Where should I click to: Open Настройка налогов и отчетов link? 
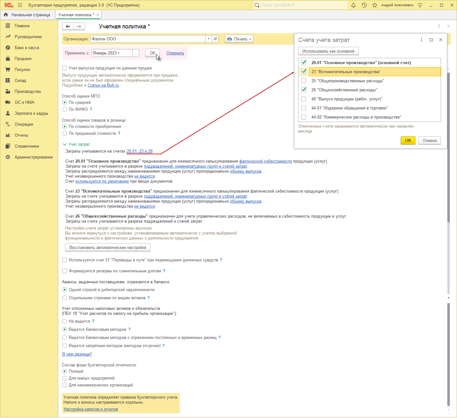[x=91, y=409]
